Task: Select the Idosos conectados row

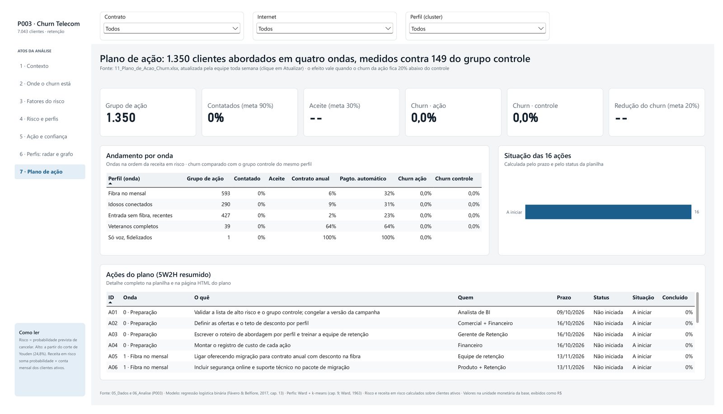Action: [294, 205]
